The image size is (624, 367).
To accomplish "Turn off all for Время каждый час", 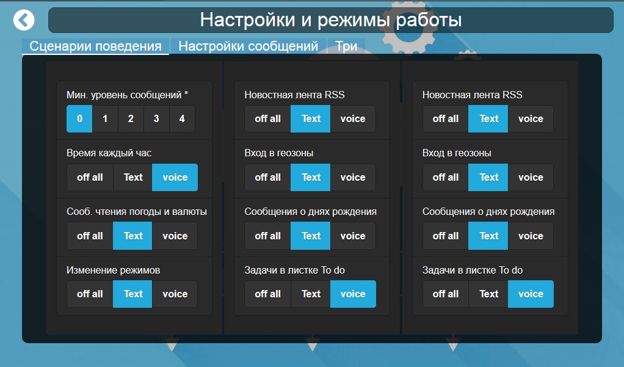I will (90, 177).
